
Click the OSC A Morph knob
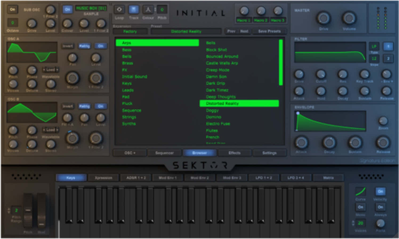pos(72,78)
